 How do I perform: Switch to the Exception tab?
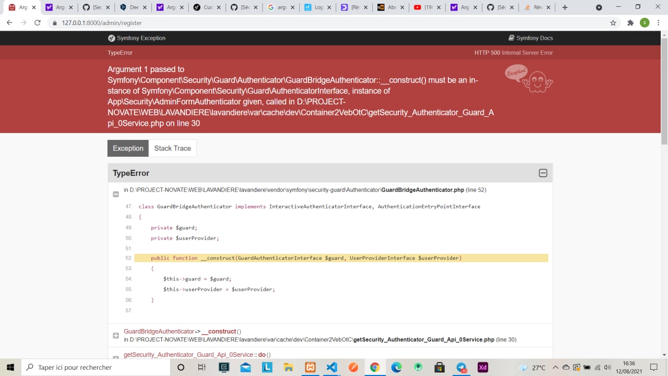point(128,148)
